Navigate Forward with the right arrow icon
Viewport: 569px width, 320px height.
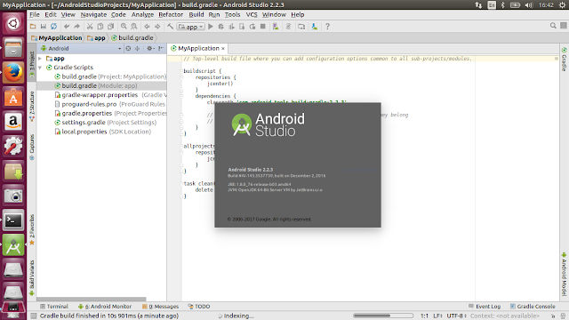click(157, 27)
